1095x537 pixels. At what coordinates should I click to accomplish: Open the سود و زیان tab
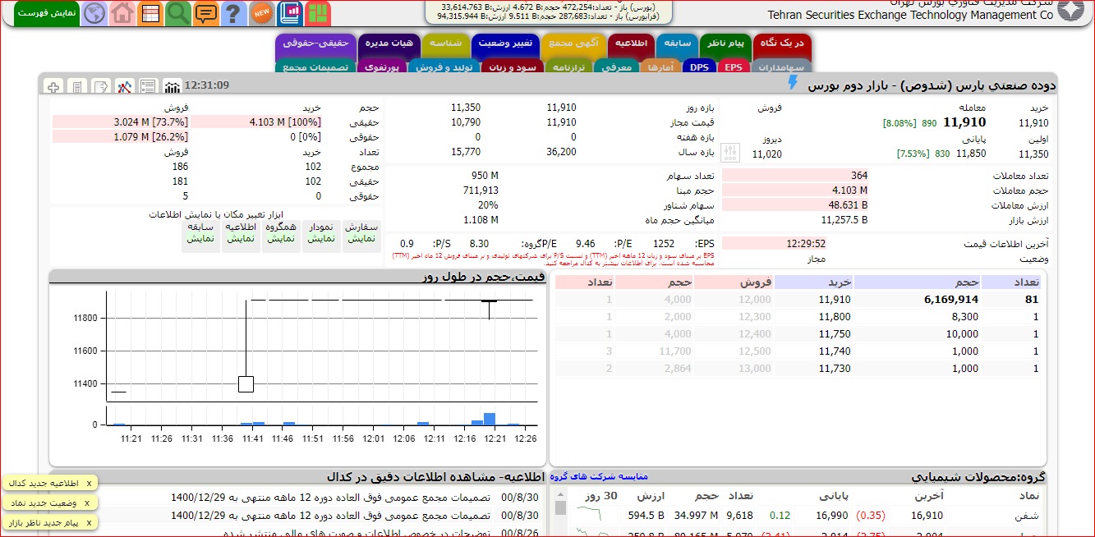pos(512,67)
